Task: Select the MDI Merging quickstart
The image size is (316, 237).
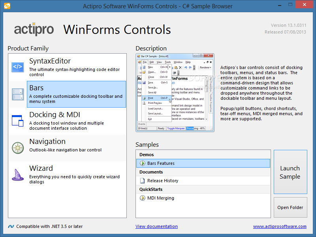Action: (x=203, y=198)
